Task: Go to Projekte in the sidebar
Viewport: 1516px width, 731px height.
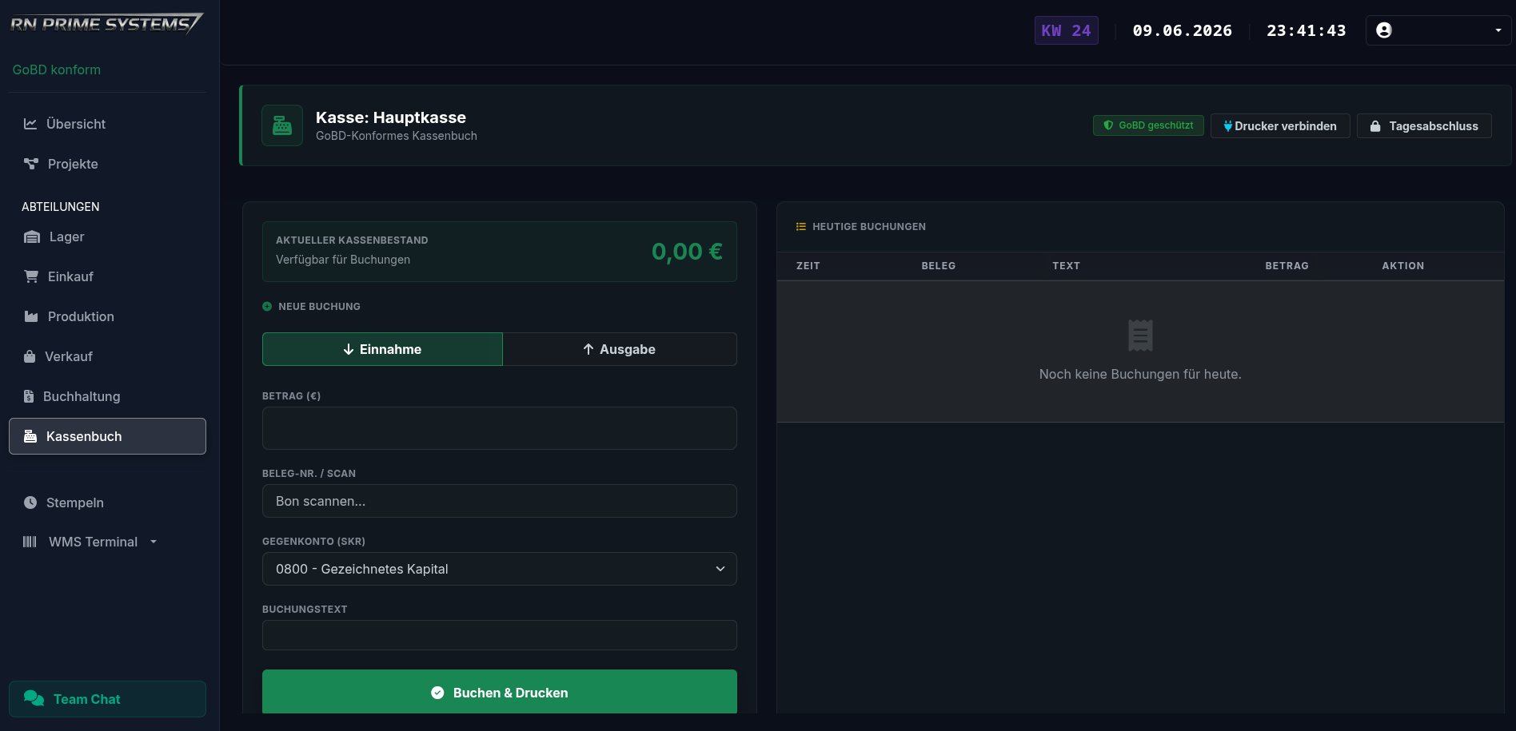Action: (x=107, y=164)
